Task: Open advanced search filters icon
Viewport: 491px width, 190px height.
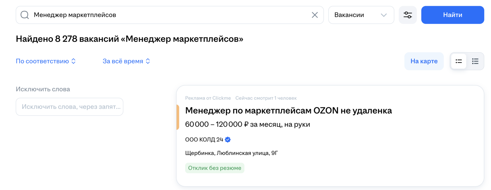Action: (x=407, y=15)
